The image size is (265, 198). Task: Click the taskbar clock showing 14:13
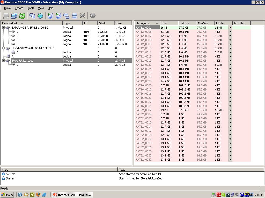259,195
